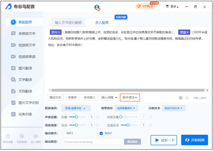Select MP3 output format
This screenshot has width=213, height=151.
(x=63, y=133)
